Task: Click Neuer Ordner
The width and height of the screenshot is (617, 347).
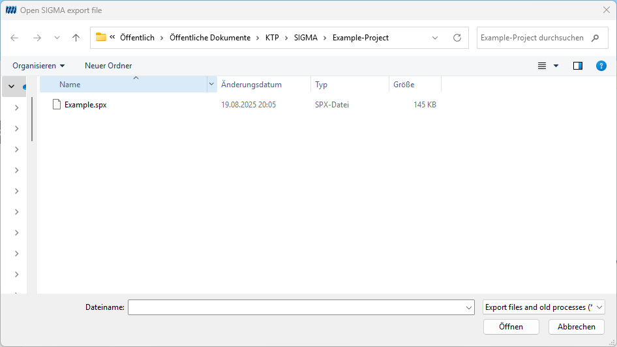Action: [x=108, y=66]
